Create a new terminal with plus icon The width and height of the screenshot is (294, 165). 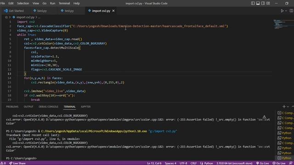pyautogui.click(x=284, y=107)
